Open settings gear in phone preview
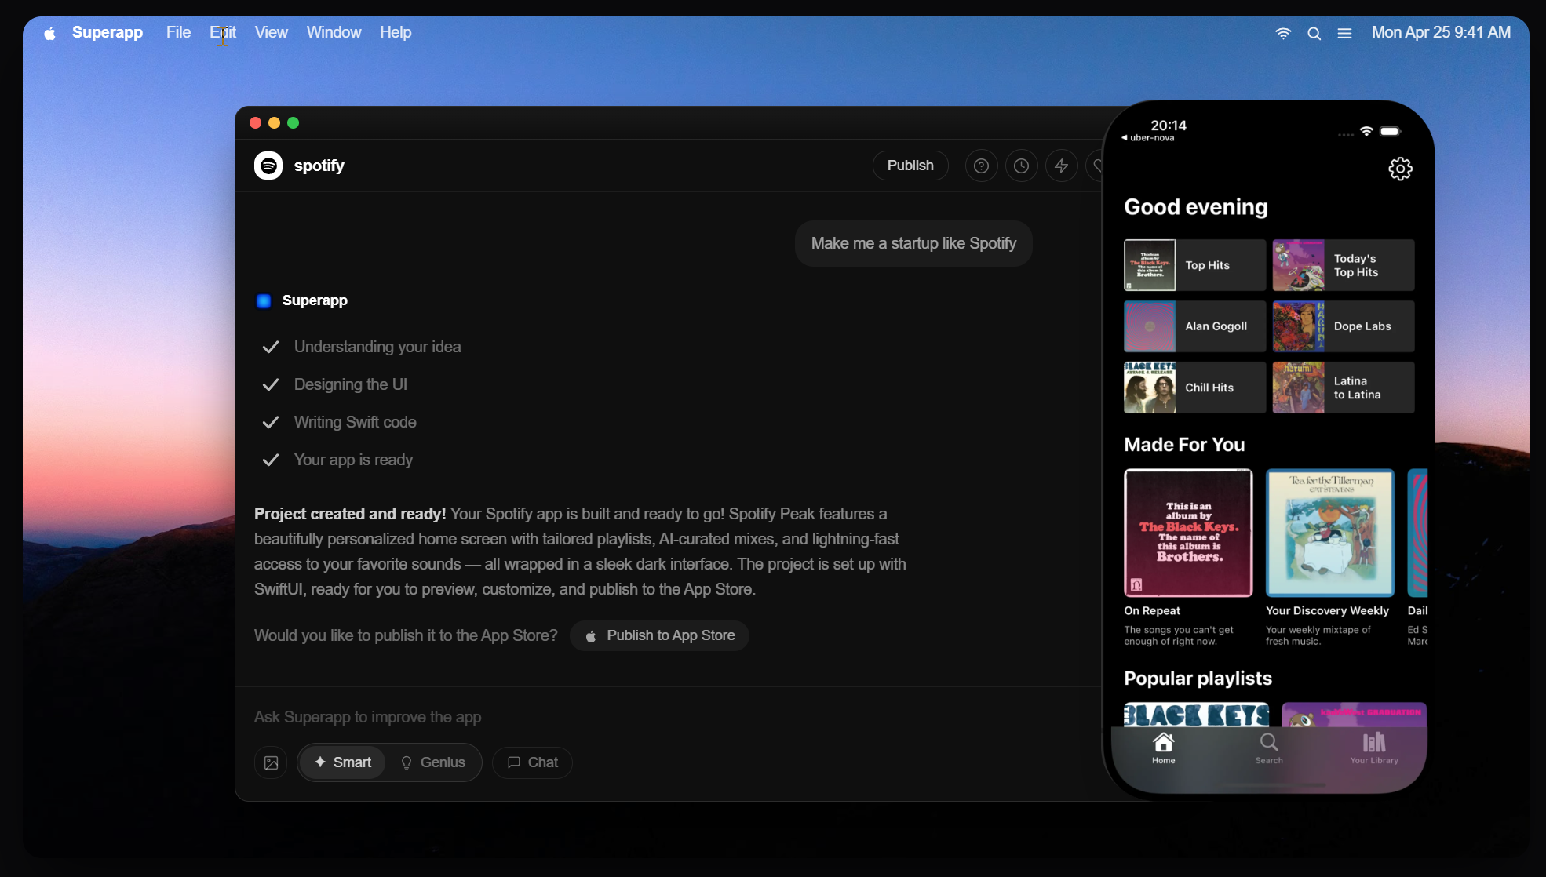The image size is (1546, 877). coord(1400,169)
